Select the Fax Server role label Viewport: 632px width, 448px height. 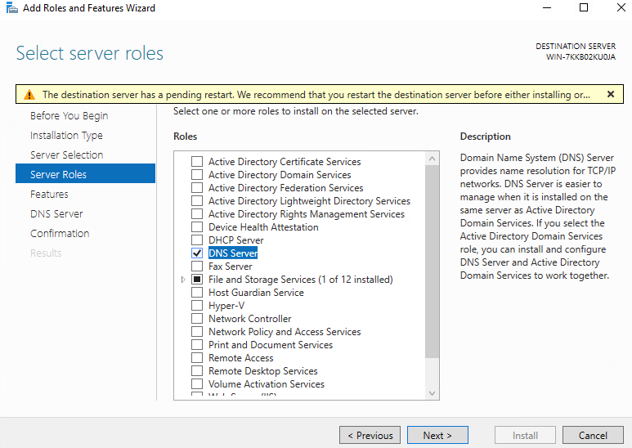[x=230, y=267]
